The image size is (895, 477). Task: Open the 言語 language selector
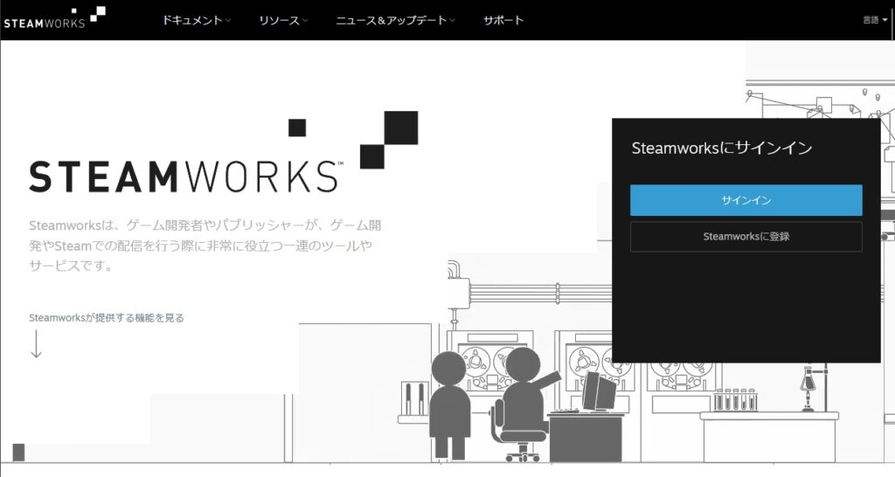[x=875, y=20]
